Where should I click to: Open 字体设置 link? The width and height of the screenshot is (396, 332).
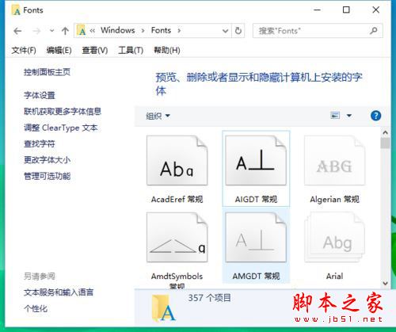click(x=40, y=95)
